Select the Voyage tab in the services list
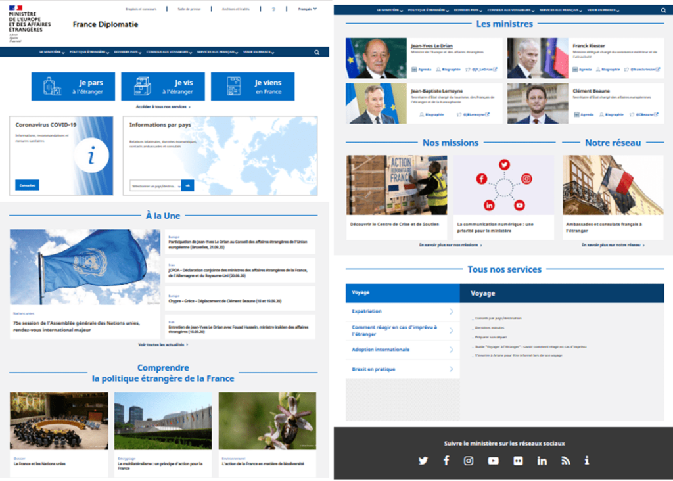Screen dimensions: 673x481 (402, 292)
